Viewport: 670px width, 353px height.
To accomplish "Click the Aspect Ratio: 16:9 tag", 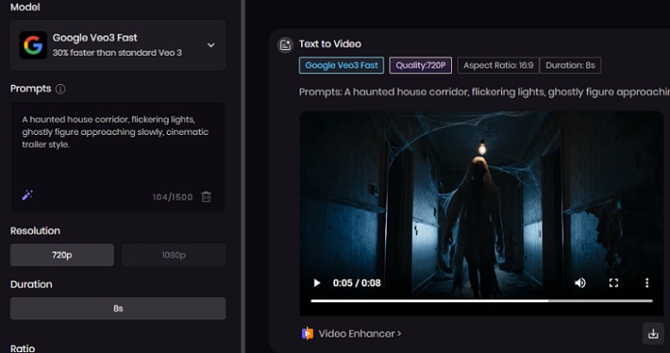I will tap(498, 65).
